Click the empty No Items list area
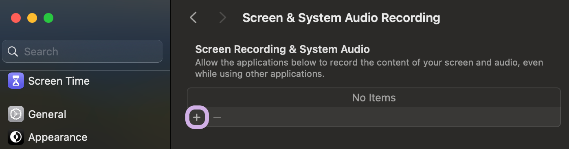 coord(374,98)
